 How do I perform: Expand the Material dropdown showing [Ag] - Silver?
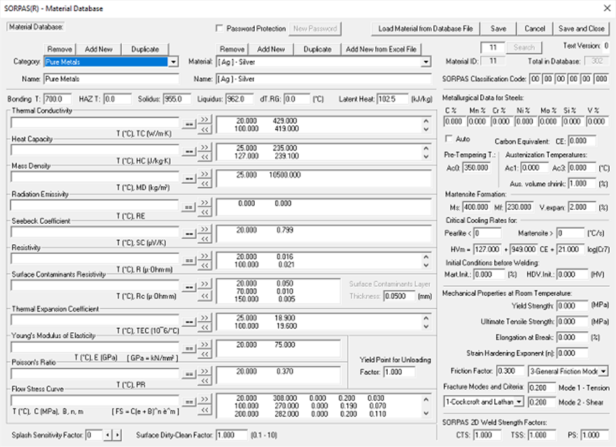425,62
